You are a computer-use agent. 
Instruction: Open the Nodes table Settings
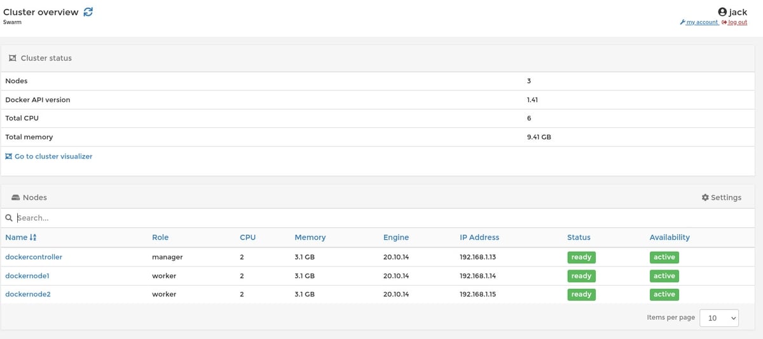[x=722, y=198]
